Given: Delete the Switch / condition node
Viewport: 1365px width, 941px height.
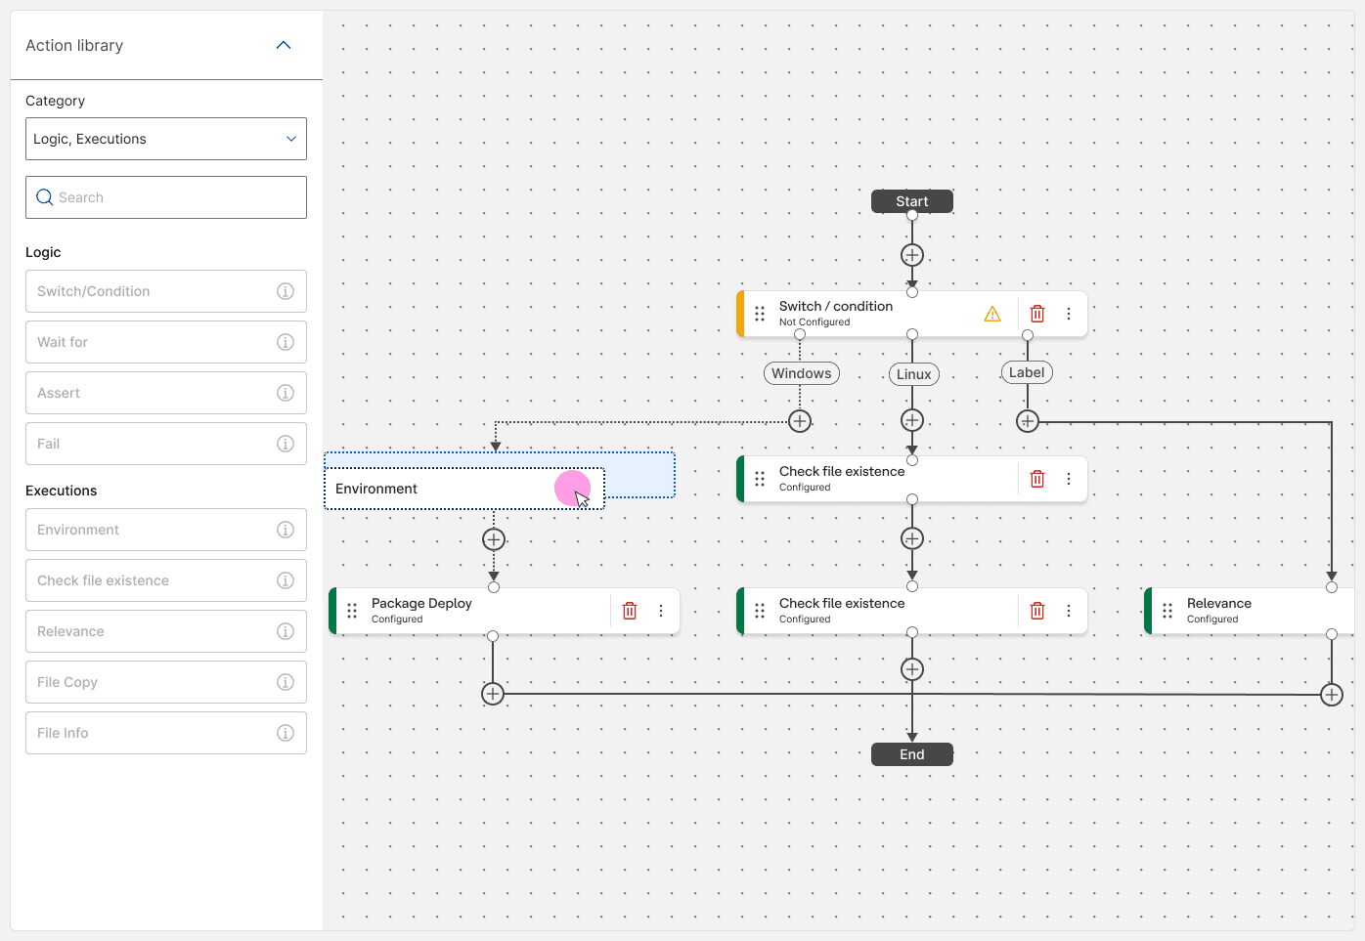Looking at the screenshot, I should (1037, 314).
